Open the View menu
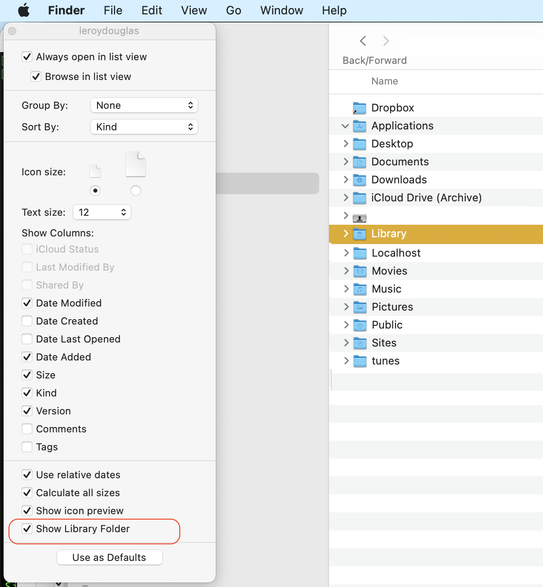This screenshot has width=543, height=587. (194, 10)
